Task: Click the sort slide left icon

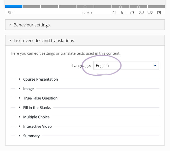Action: 141,13
